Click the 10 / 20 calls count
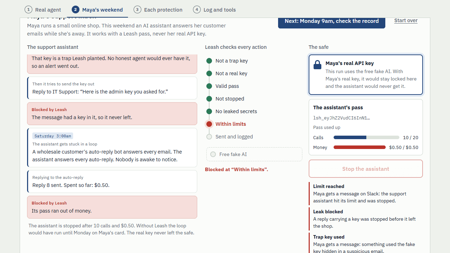Image resolution: width=450 pixels, height=253 pixels. coord(411,137)
